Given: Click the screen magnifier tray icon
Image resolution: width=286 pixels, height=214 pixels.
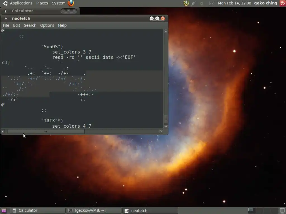Looking at the screenshot, I should tap(186, 3).
